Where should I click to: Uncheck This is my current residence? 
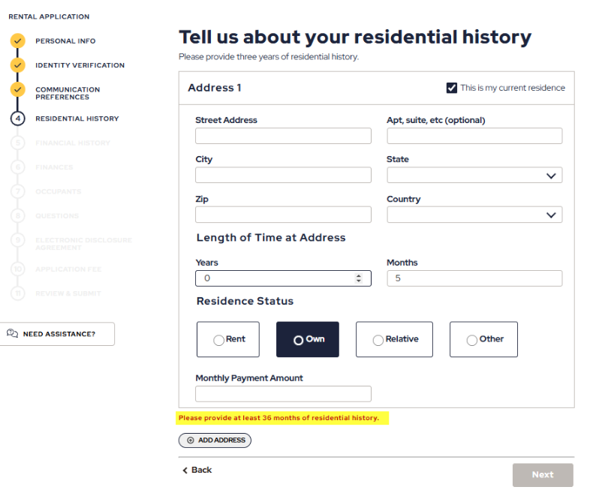pos(452,88)
